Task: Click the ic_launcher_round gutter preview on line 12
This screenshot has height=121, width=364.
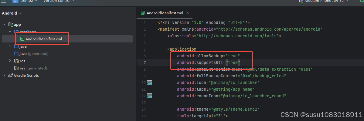Action: click(150, 96)
